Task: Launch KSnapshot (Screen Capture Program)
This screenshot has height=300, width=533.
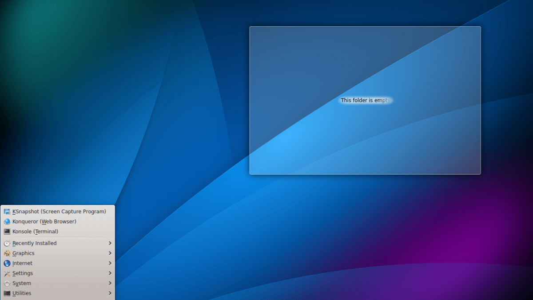Action: pyautogui.click(x=58, y=212)
